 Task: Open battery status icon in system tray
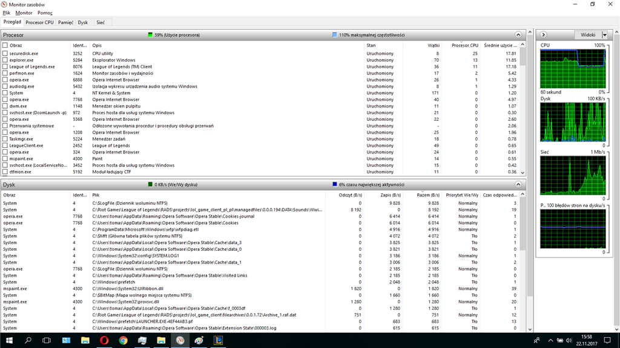(x=560, y=340)
